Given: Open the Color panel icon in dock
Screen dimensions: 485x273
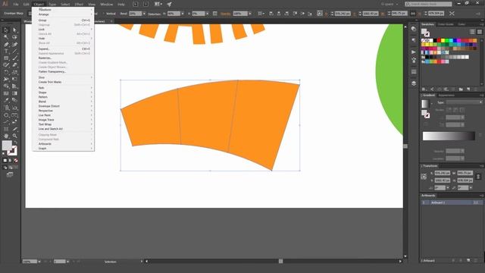Looking at the screenshot, I should click(414, 29).
